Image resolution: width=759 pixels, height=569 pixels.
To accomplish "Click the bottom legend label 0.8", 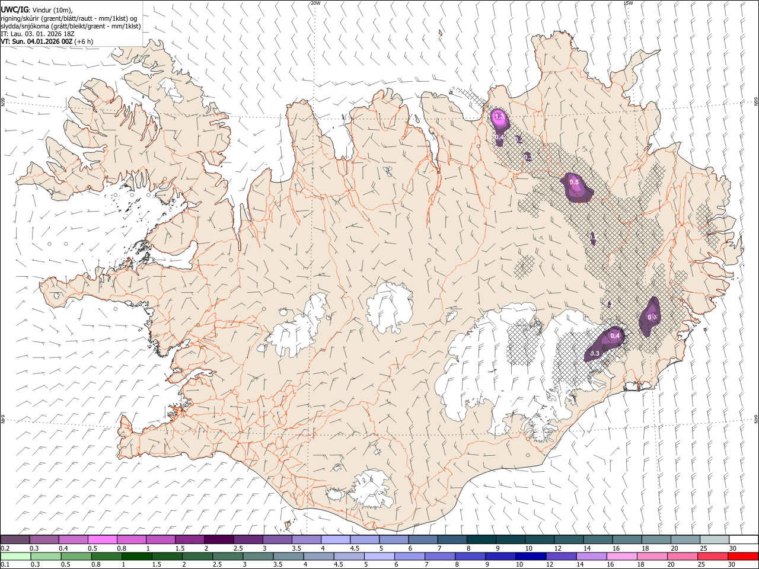I will (96, 564).
